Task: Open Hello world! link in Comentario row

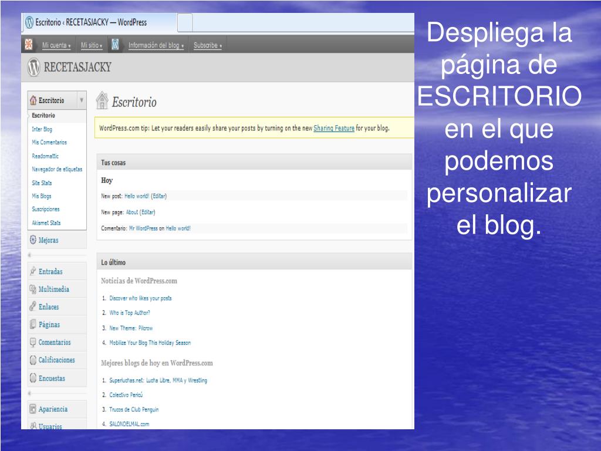Action: click(x=178, y=228)
